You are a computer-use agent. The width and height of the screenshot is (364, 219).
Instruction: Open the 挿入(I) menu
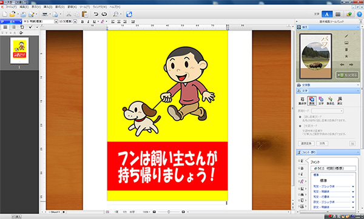[x=48, y=7]
